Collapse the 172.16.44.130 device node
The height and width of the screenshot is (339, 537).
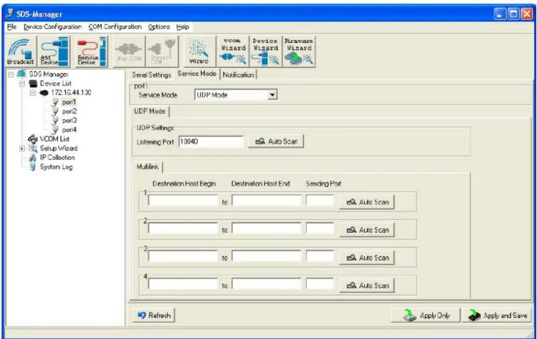[33, 93]
